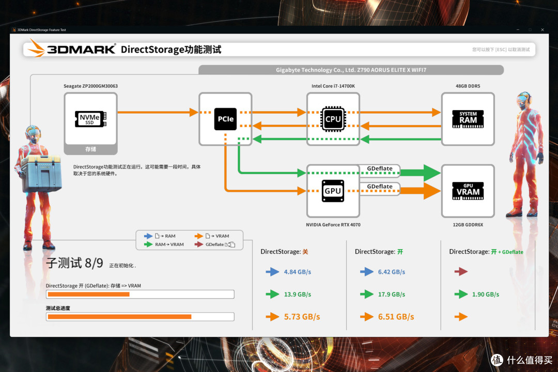Click the DirectStorage 开 + GDeflate heading
The width and height of the screenshot is (558, 372).
pos(486,252)
